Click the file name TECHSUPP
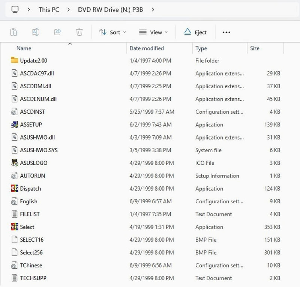 coord(33,278)
